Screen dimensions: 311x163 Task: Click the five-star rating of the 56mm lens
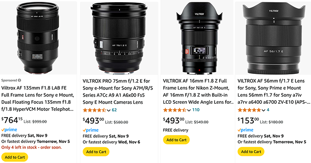click(249, 110)
